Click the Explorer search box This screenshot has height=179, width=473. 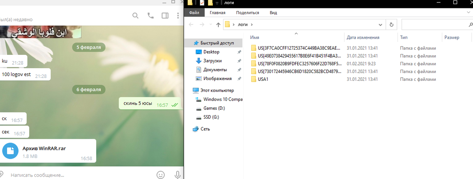pyautogui.click(x=437, y=24)
